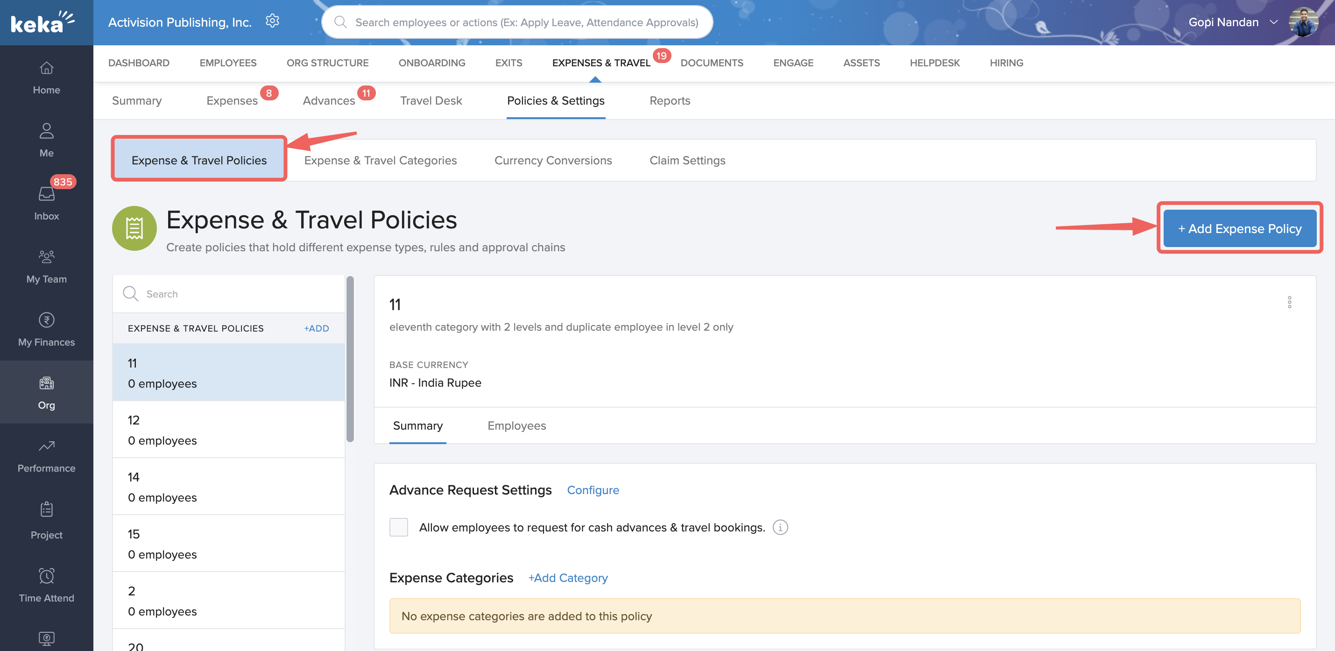1335x651 pixels.
Task: Open My Finances rupee icon
Action: click(46, 320)
